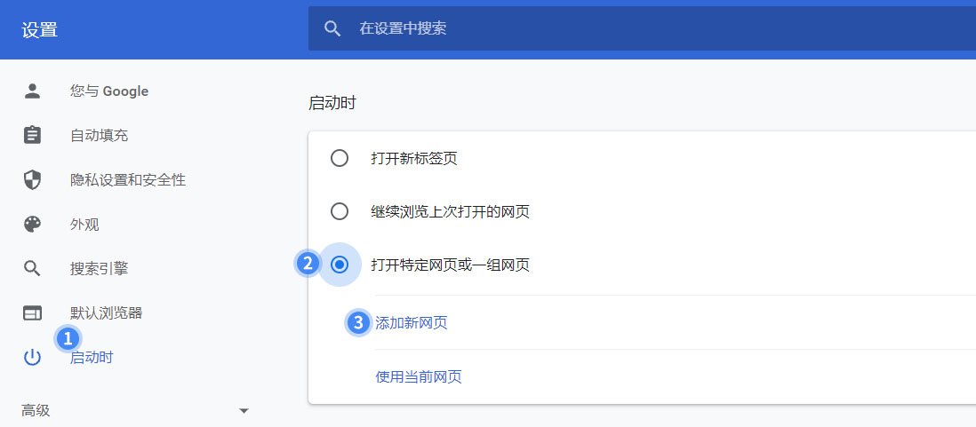Click the 在设置中搜索 search field
Image resolution: width=976 pixels, height=427 pixels.
642,28
